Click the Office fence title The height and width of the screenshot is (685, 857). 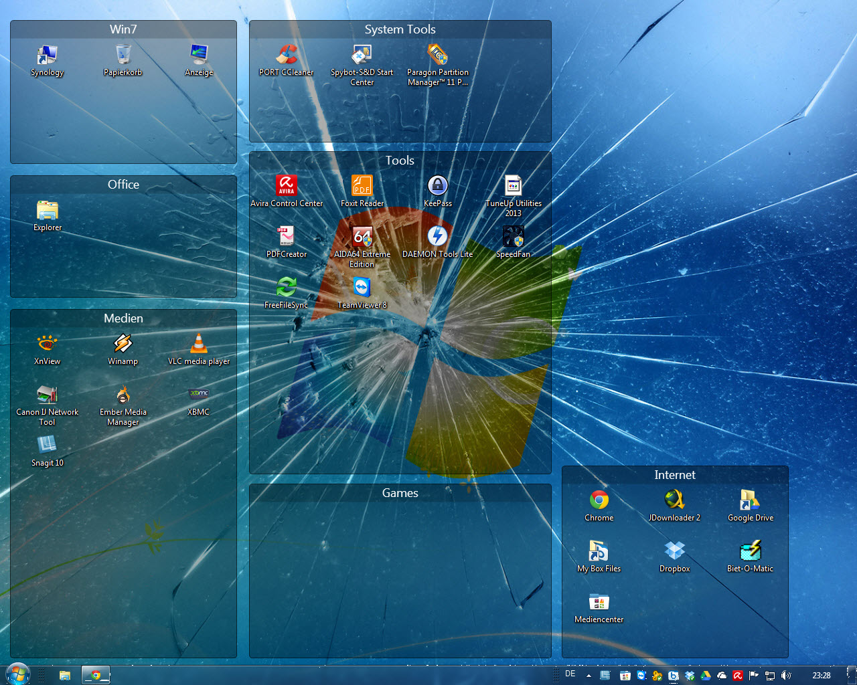123,185
